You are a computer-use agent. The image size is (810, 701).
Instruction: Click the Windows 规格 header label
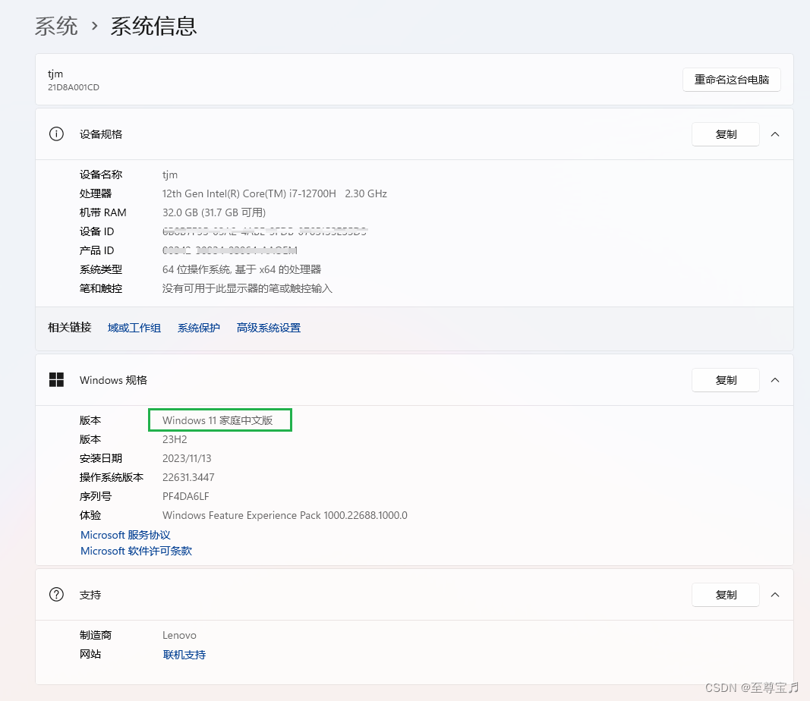coord(113,380)
